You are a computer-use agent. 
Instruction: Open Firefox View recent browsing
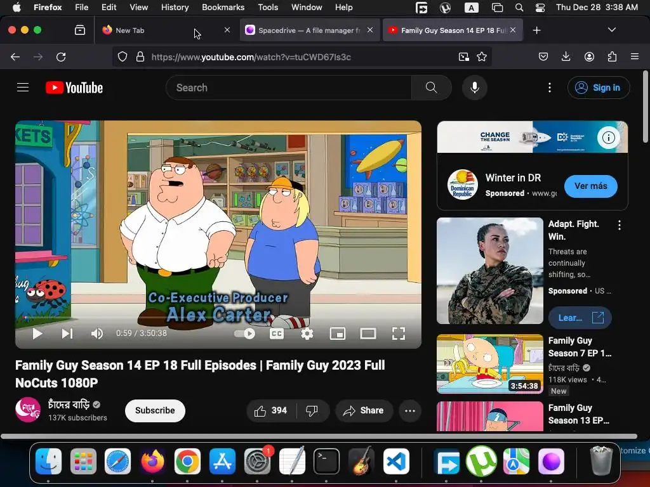point(79,30)
